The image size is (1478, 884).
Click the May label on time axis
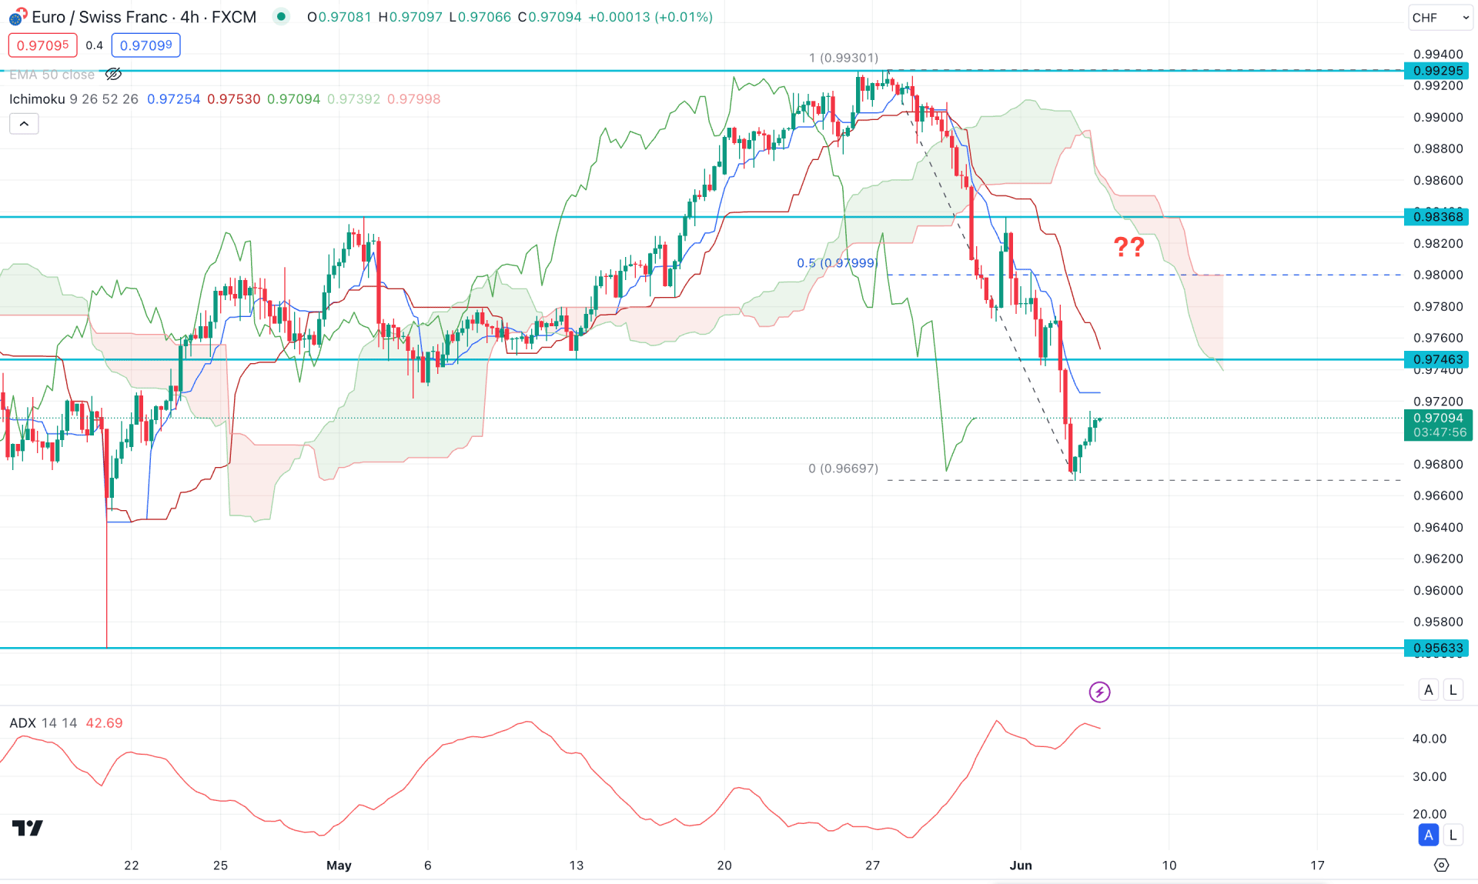point(339,866)
